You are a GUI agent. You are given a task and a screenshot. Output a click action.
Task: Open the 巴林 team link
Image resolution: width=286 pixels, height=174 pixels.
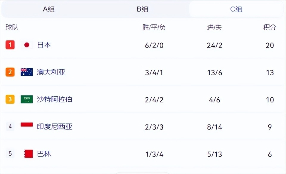44,154
